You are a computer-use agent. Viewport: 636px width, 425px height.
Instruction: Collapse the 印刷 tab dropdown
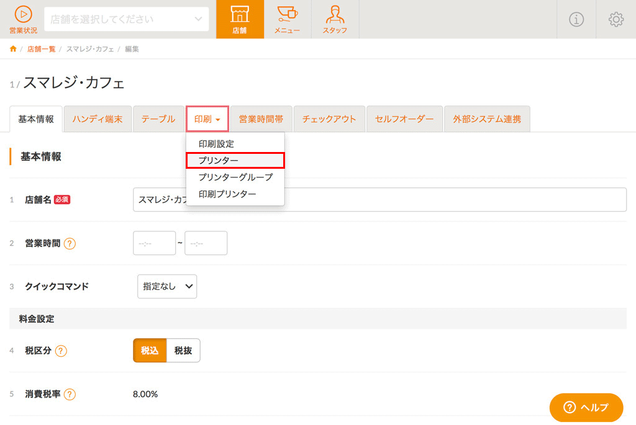click(x=207, y=119)
